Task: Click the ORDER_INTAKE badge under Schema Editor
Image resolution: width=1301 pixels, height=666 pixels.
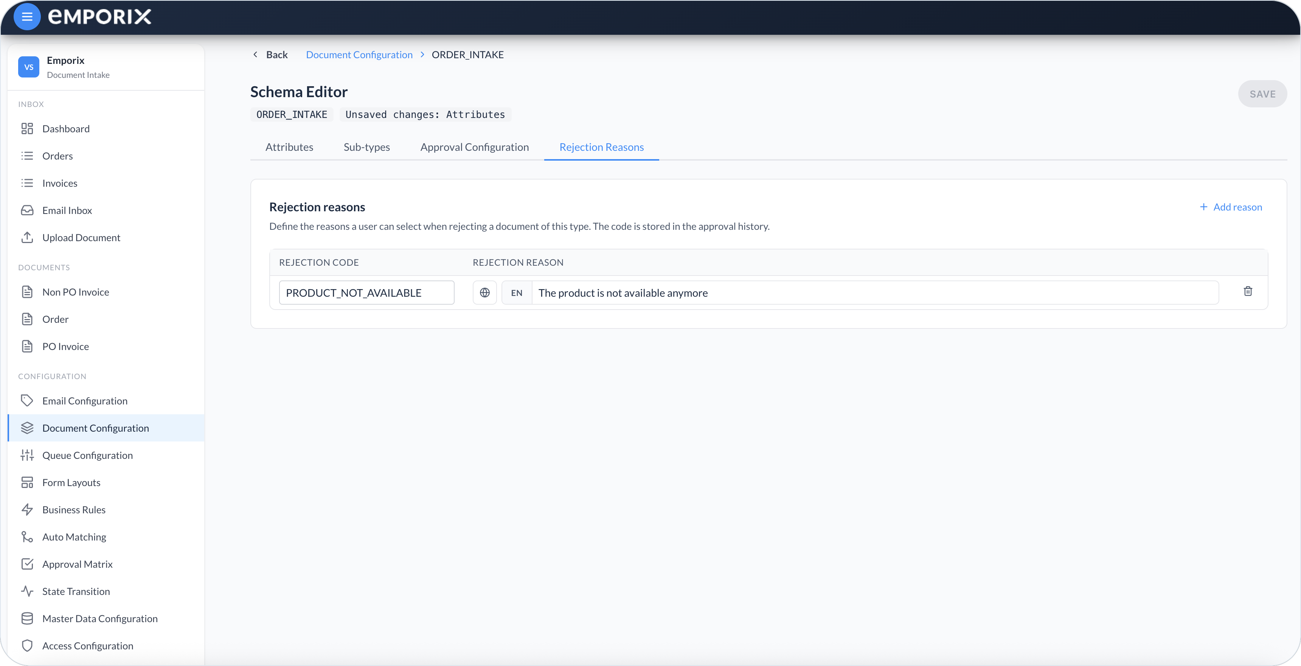Action: 292,115
